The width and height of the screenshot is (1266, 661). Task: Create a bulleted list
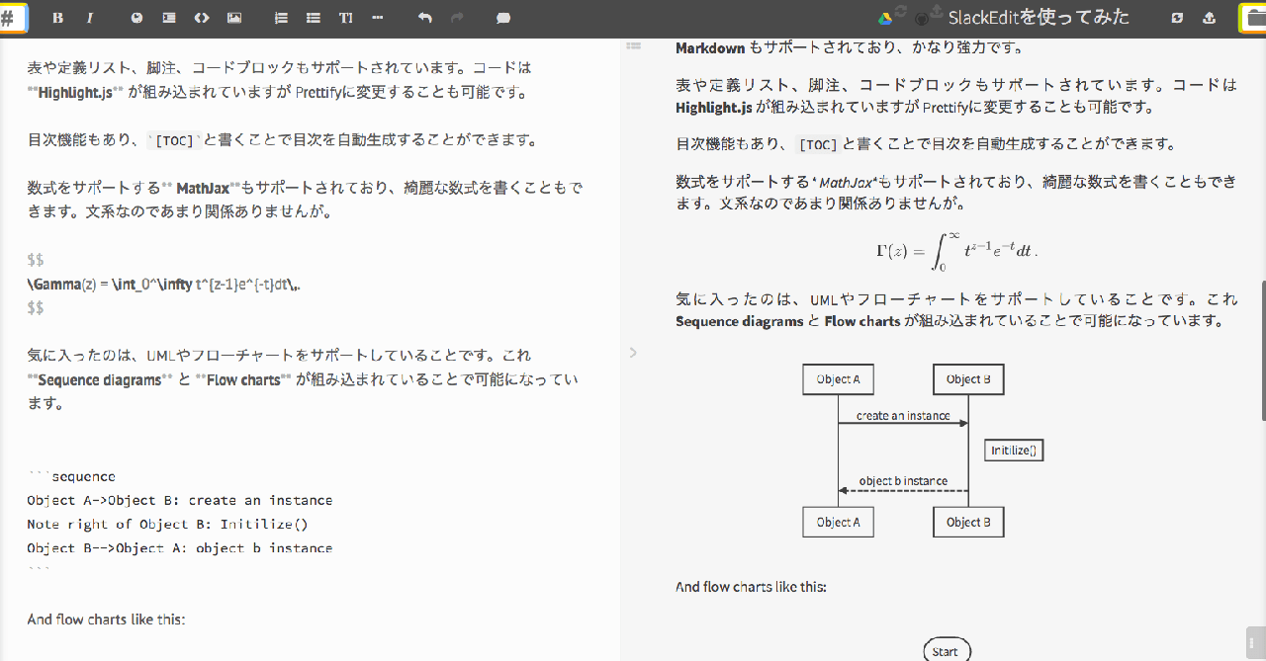[314, 18]
